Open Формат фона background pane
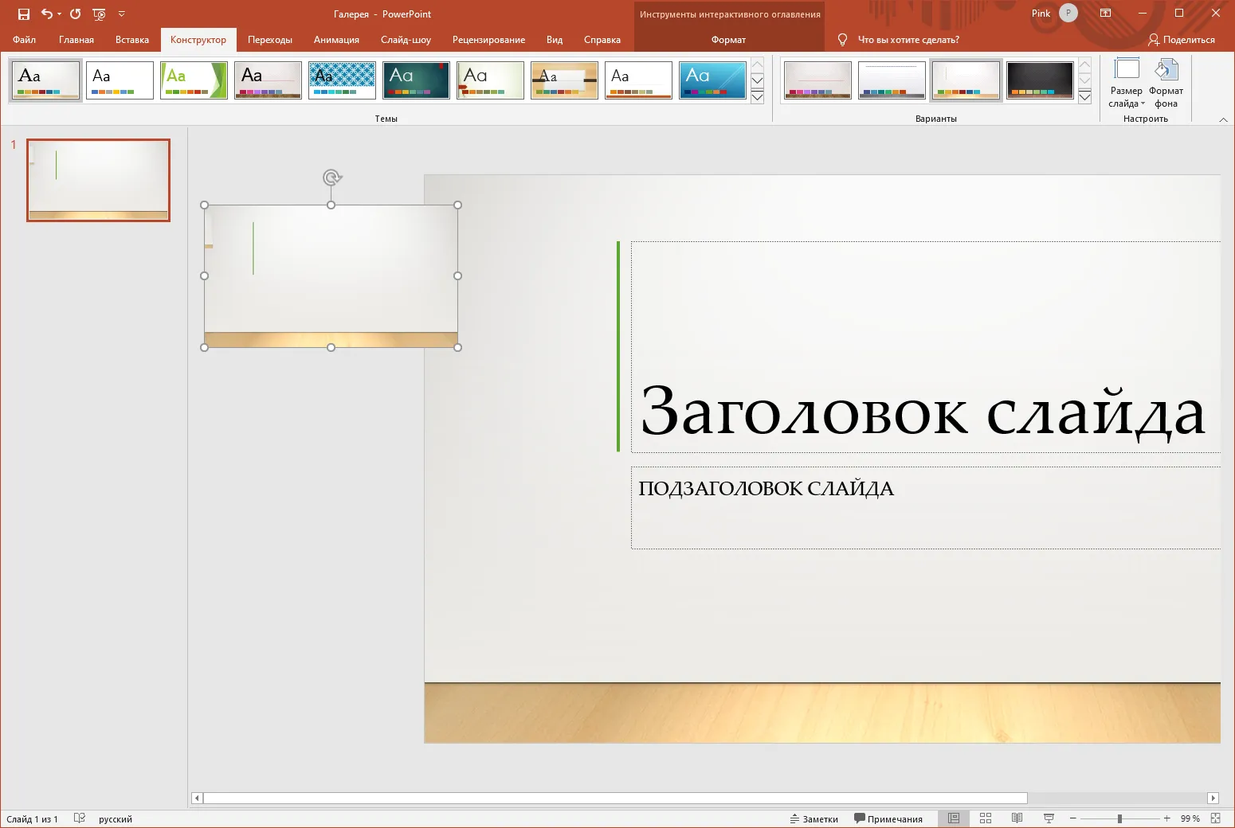The width and height of the screenshot is (1235, 828). (1166, 84)
